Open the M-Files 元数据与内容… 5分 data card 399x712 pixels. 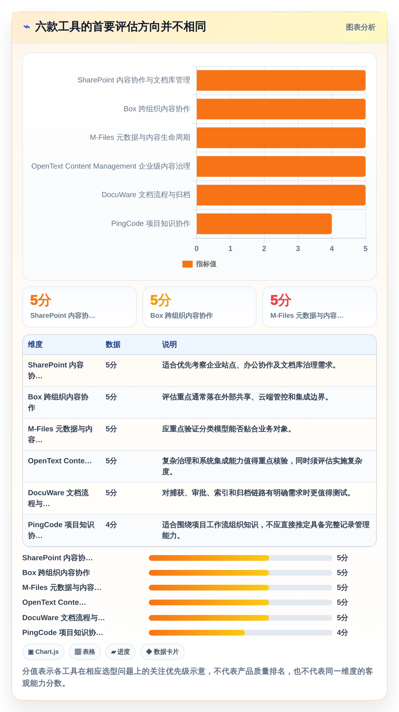tap(319, 307)
